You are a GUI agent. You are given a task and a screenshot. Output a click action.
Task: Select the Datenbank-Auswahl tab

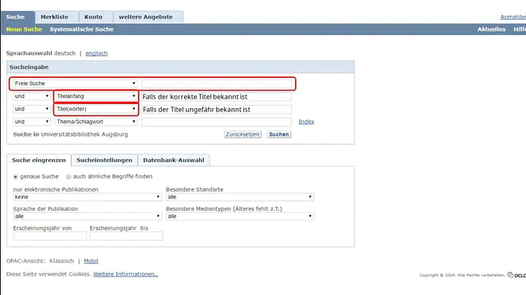[x=174, y=160]
